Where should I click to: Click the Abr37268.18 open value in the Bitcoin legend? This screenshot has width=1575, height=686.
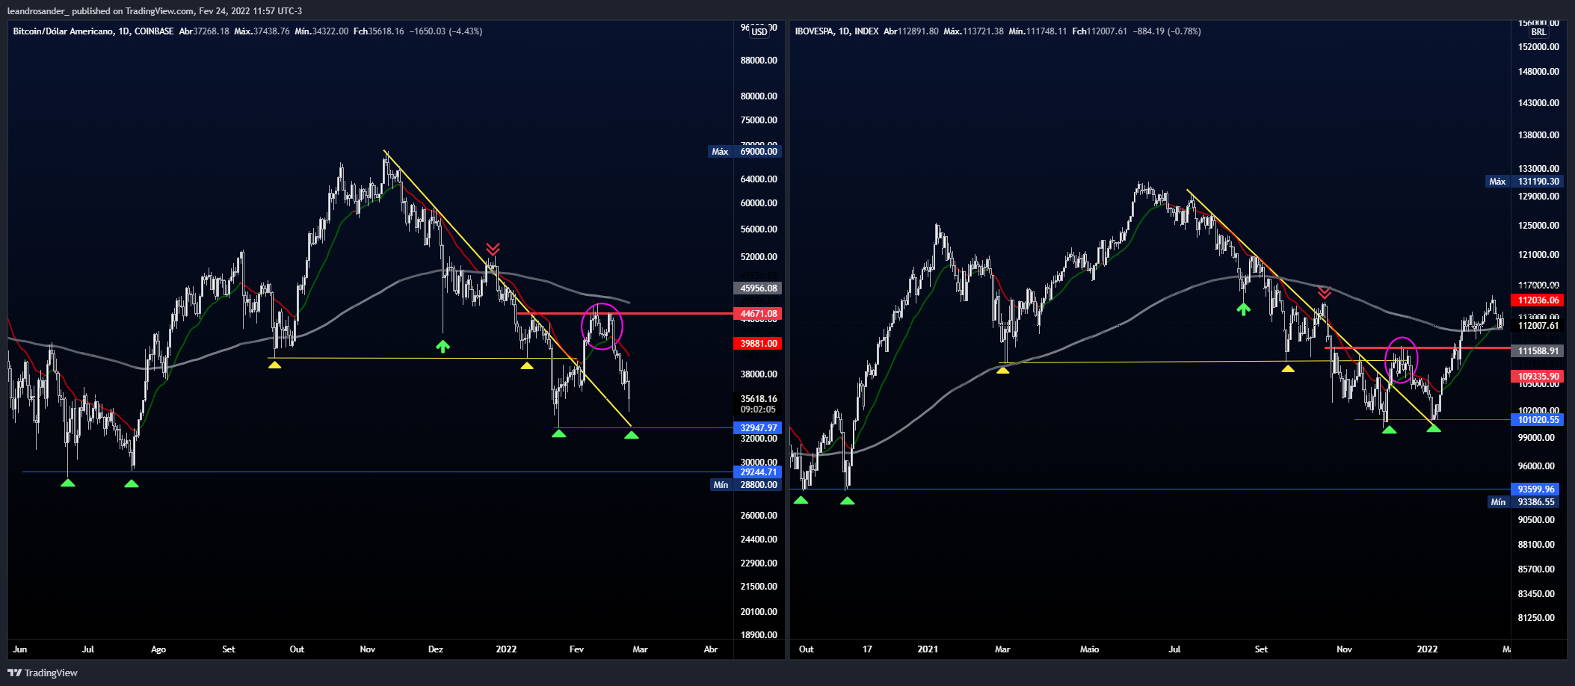(204, 31)
